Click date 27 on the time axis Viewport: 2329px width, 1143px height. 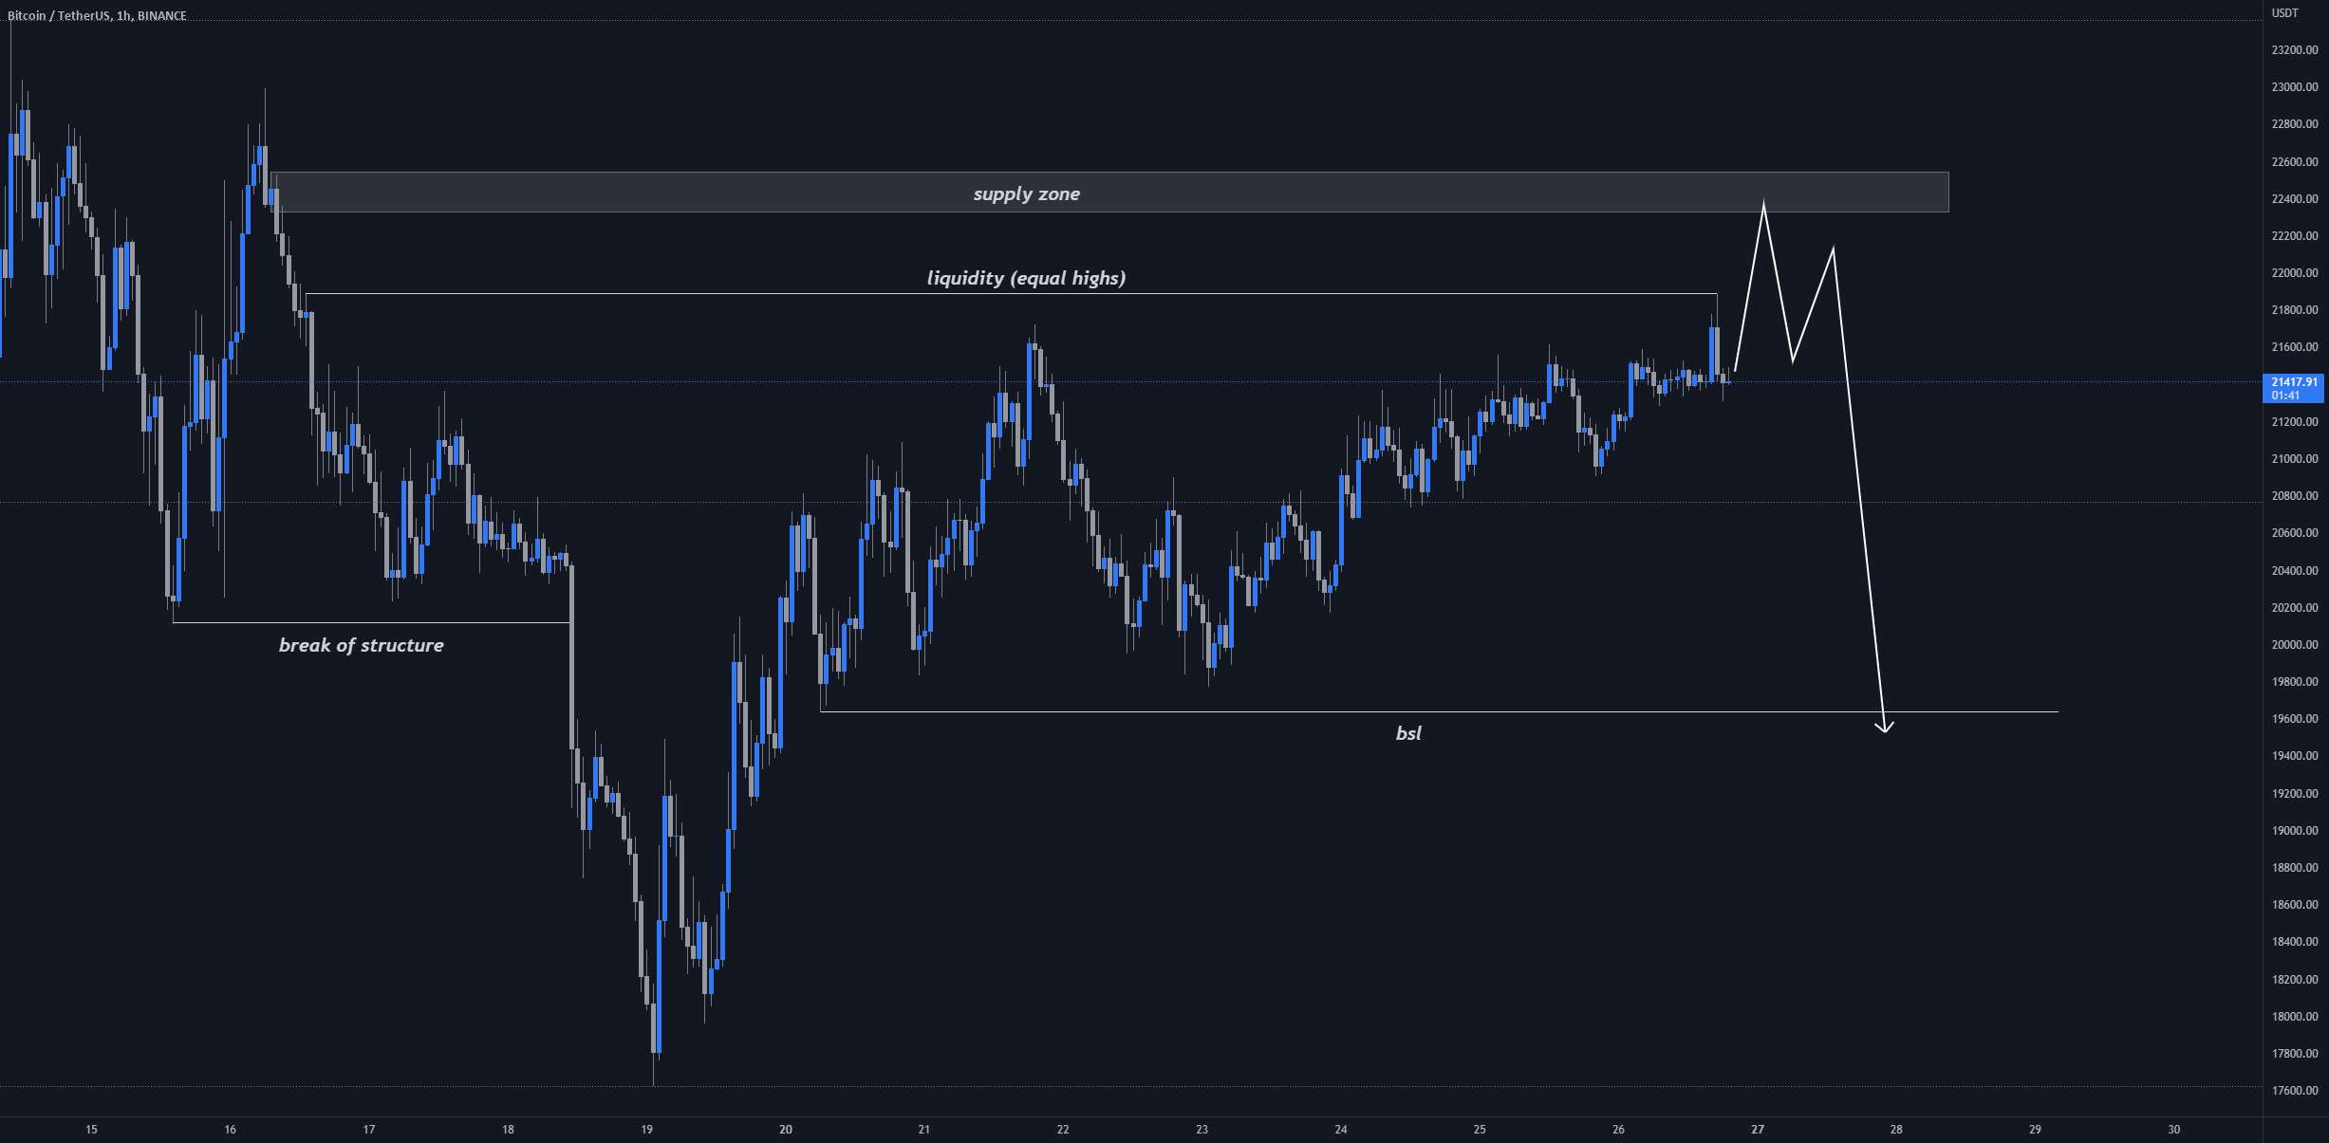1758,1130
